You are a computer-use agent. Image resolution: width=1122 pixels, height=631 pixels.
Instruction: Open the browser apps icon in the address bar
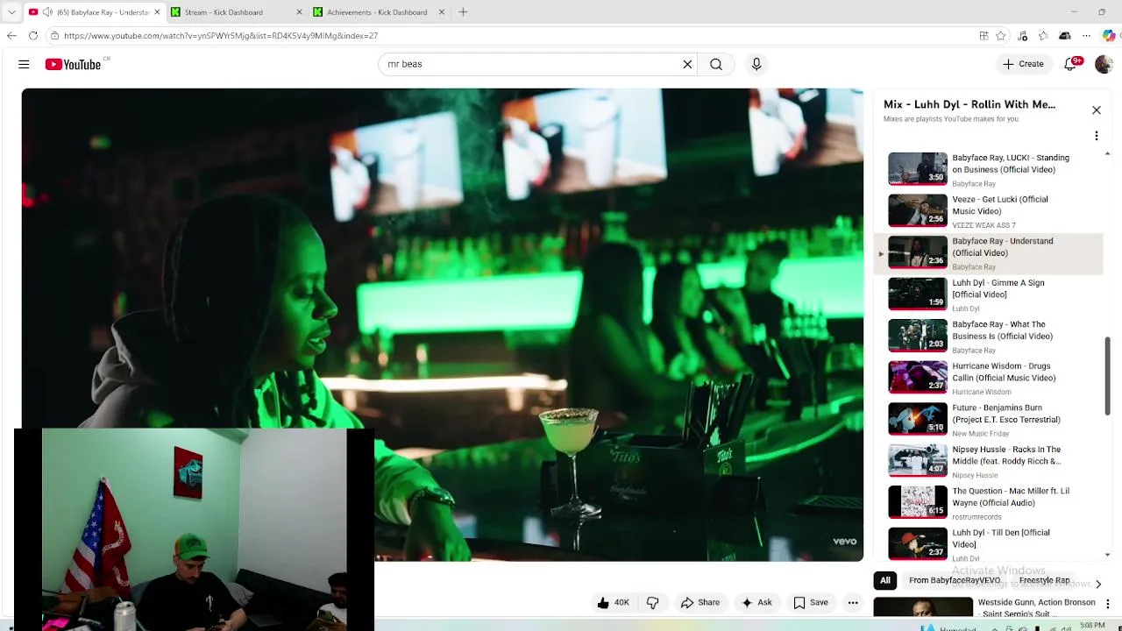coord(984,36)
